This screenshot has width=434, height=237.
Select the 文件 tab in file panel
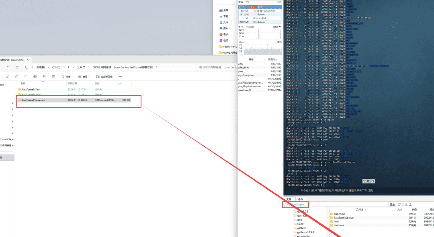[x=288, y=199]
